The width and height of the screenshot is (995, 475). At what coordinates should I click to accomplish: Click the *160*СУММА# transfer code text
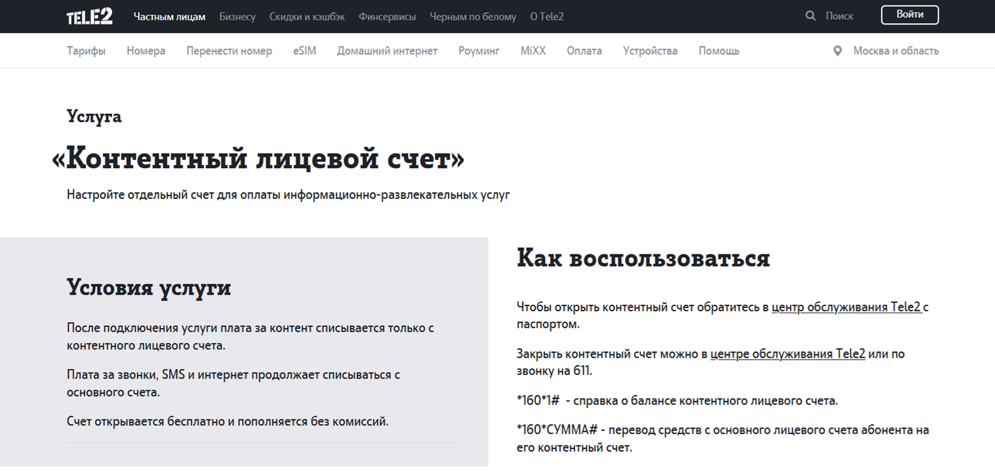(557, 431)
